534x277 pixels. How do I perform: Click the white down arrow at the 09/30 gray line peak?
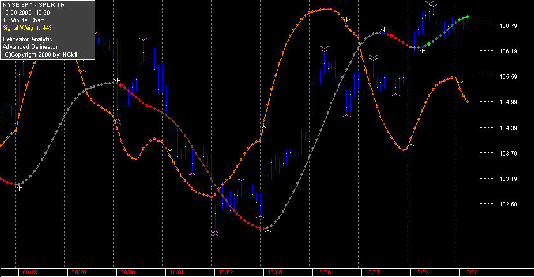[x=118, y=80]
